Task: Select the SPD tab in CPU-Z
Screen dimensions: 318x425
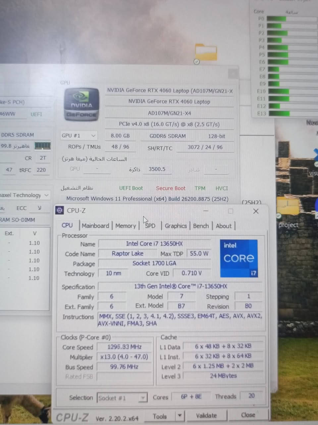Action: [150, 226]
